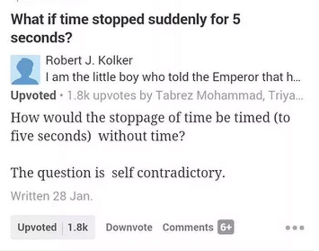The height and width of the screenshot is (251, 319).
Task: Select the answer text about stoppage of time
Action: pos(150,127)
